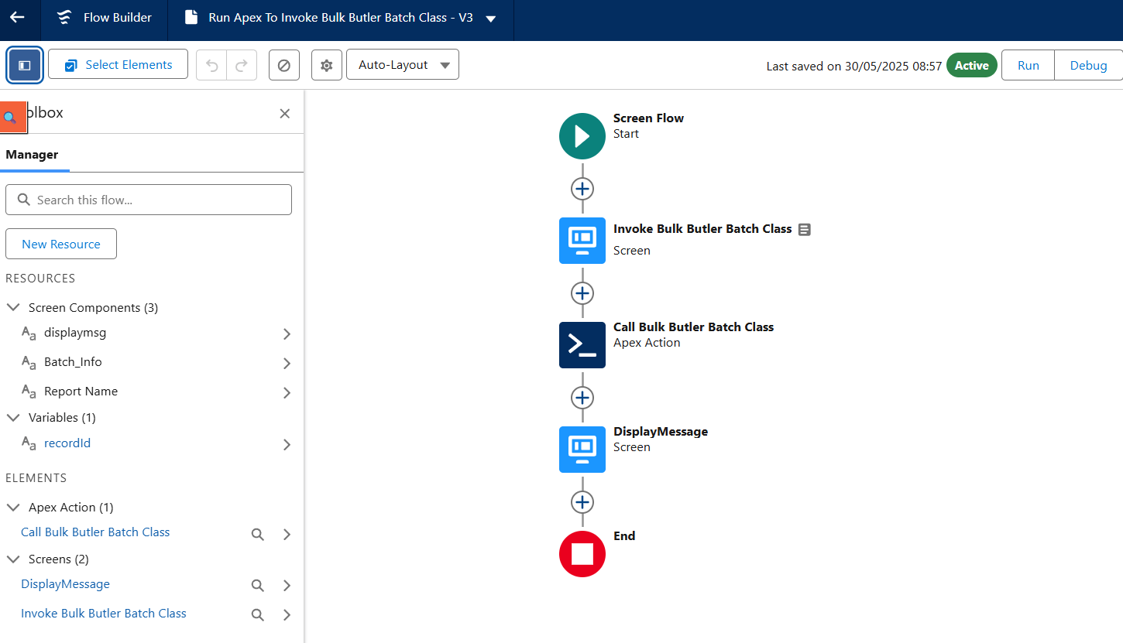Expand recordId chevron
1123x643 pixels.
coord(287,445)
